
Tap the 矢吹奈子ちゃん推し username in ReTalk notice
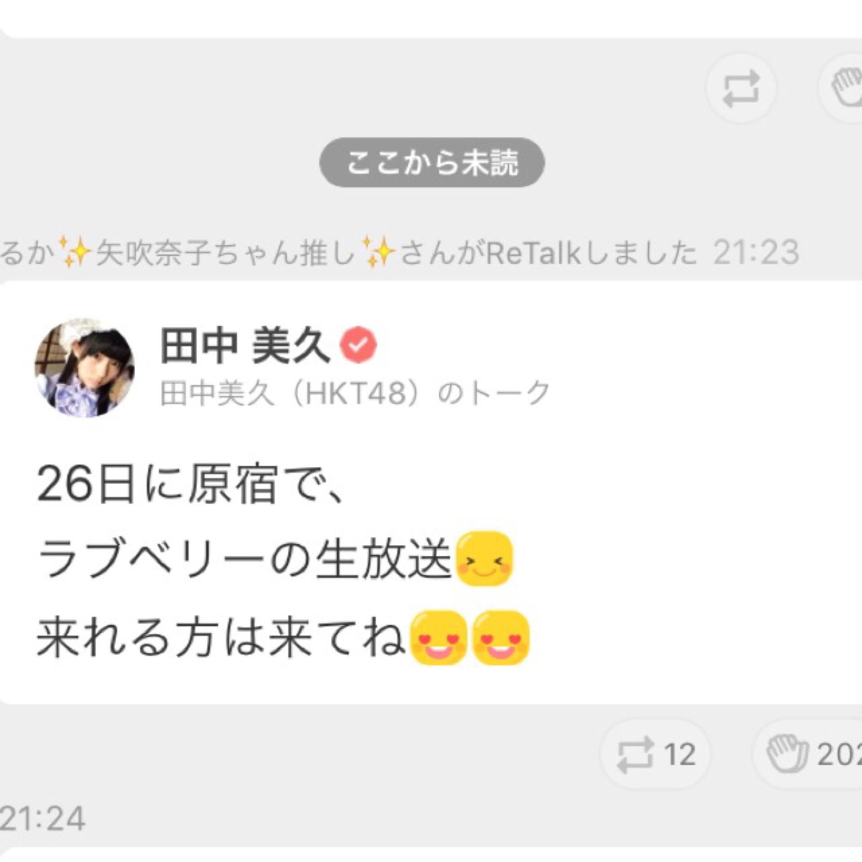(226, 253)
